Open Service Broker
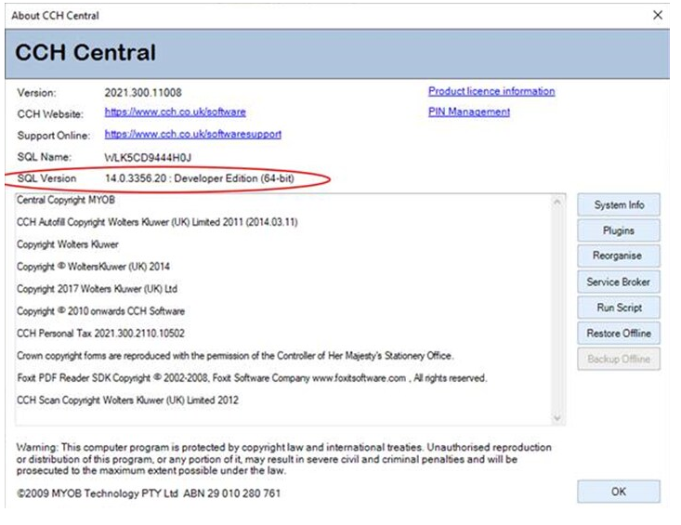 pyautogui.click(x=618, y=282)
